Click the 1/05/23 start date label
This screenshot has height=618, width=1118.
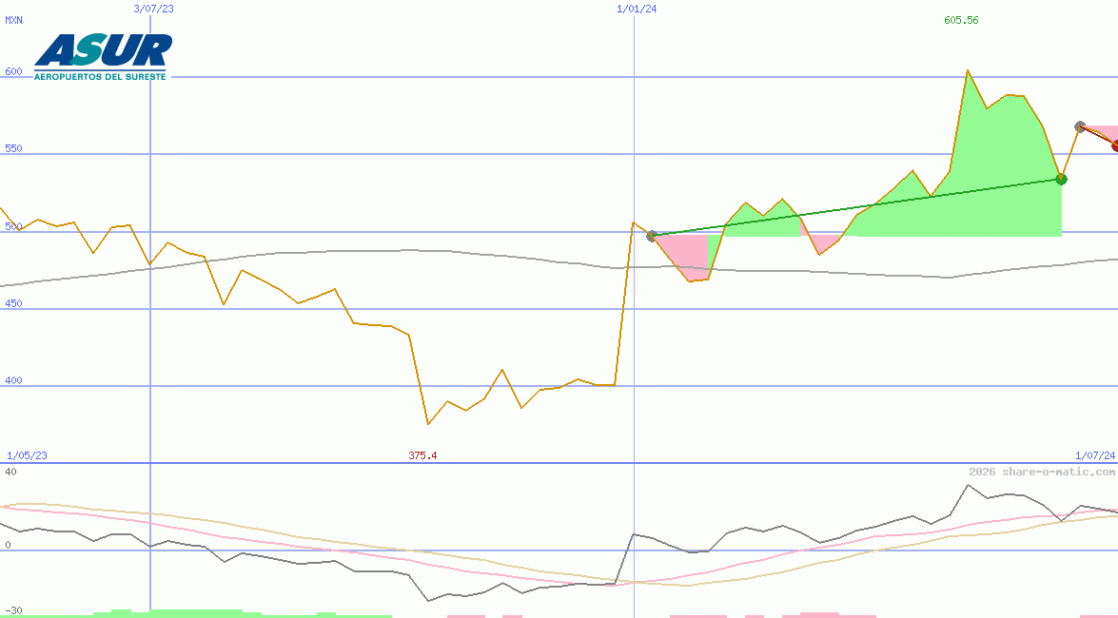pos(27,455)
